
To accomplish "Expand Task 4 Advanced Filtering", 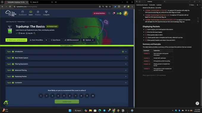I will pyautogui.click(x=67, y=70).
